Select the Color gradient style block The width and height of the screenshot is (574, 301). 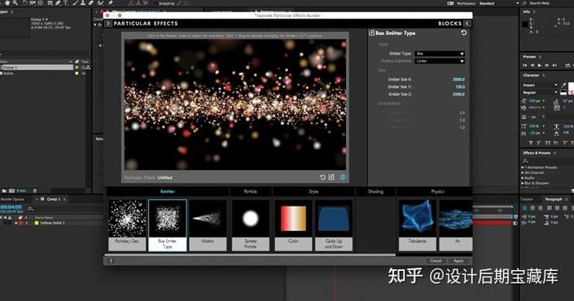[x=293, y=225]
